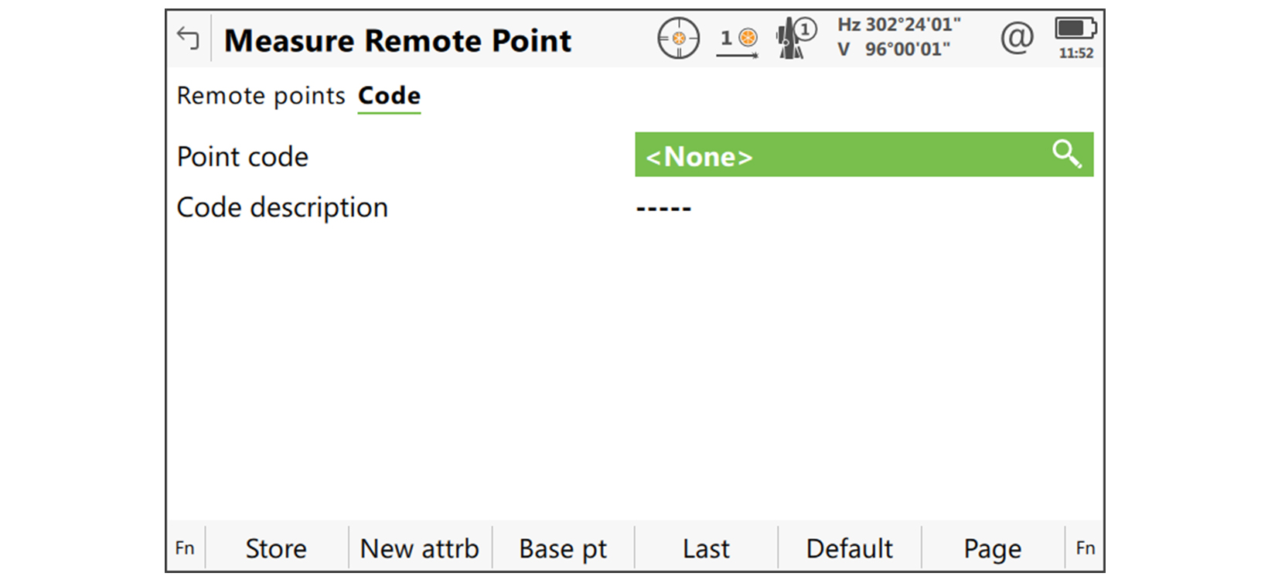Toggle the right Fn key

[x=1085, y=548]
